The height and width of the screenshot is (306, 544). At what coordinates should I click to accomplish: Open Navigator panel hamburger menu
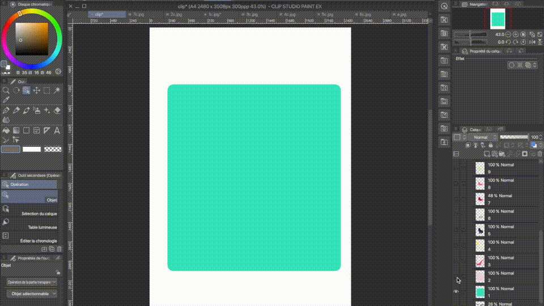[x=456, y=4]
